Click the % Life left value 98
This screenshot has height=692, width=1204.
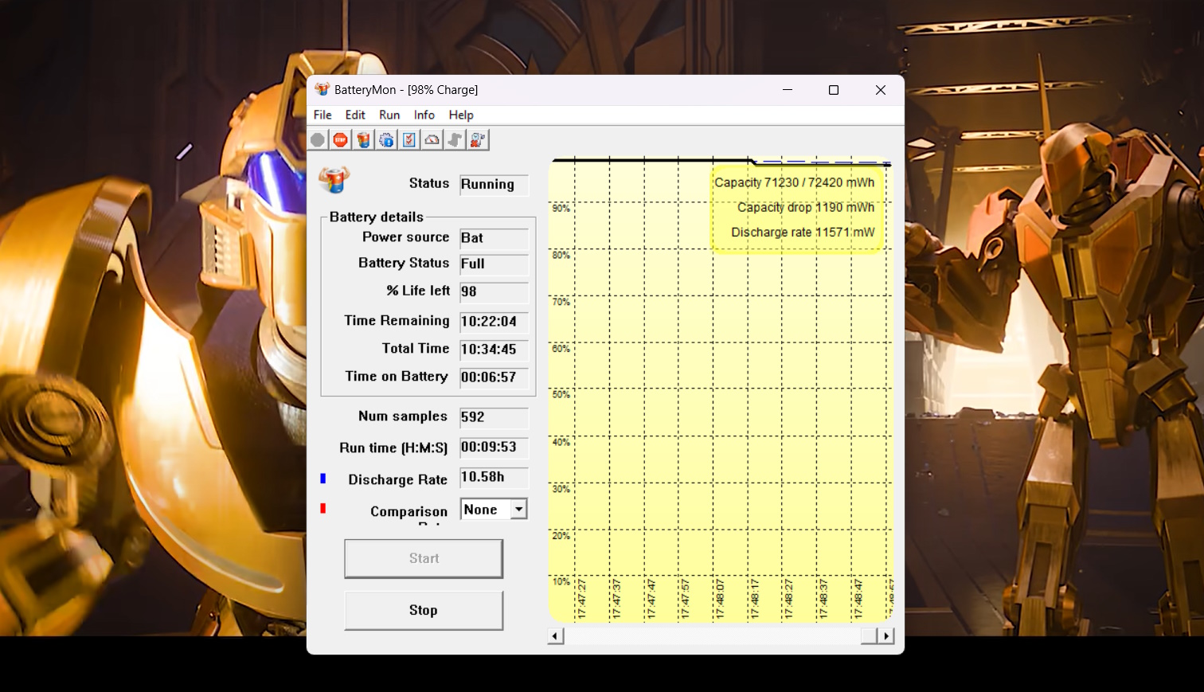(494, 291)
